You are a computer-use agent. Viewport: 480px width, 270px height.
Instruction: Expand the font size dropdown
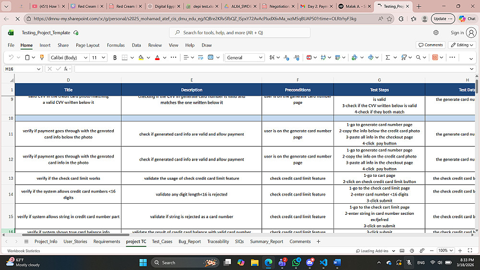pos(104,58)
